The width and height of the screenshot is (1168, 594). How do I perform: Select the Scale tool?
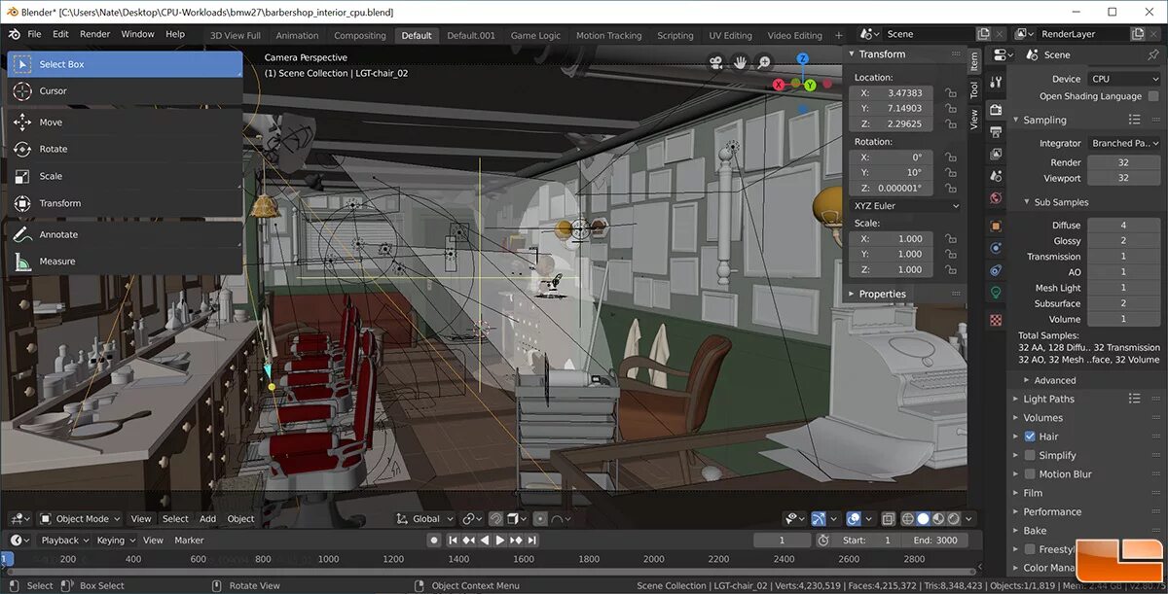125,176
